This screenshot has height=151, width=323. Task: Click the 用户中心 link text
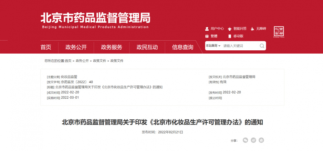tap(217, 29)
